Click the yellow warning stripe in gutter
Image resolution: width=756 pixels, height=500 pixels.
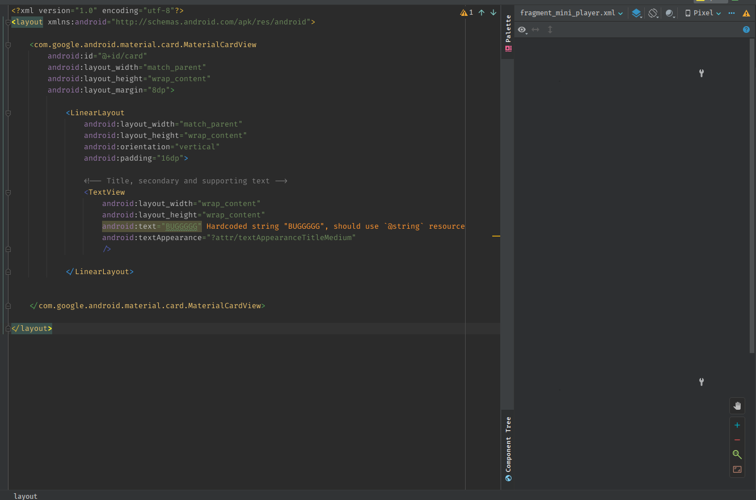point(496,235)
